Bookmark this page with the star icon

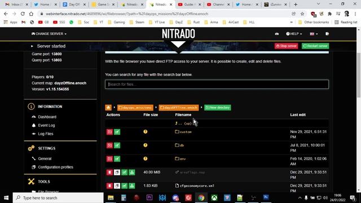[x=302, y=14]
